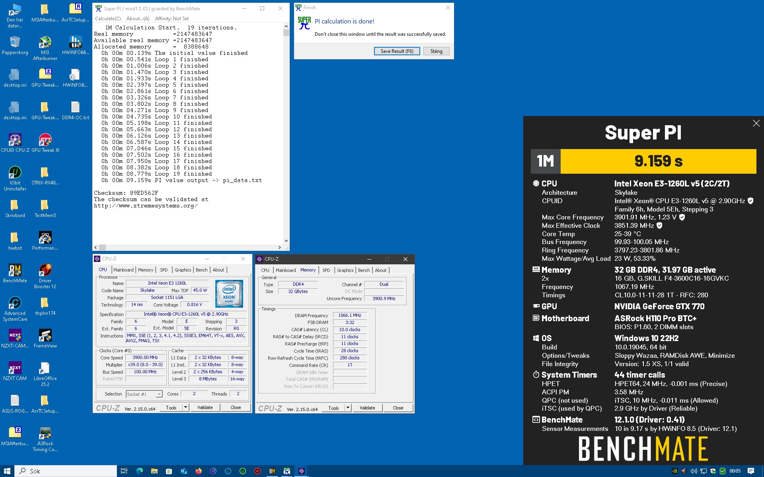The width and height of the screenshot is (764, 477).
Task: Click Core Speed value 3900.00 MHz
Action: (x=145, y=357)
